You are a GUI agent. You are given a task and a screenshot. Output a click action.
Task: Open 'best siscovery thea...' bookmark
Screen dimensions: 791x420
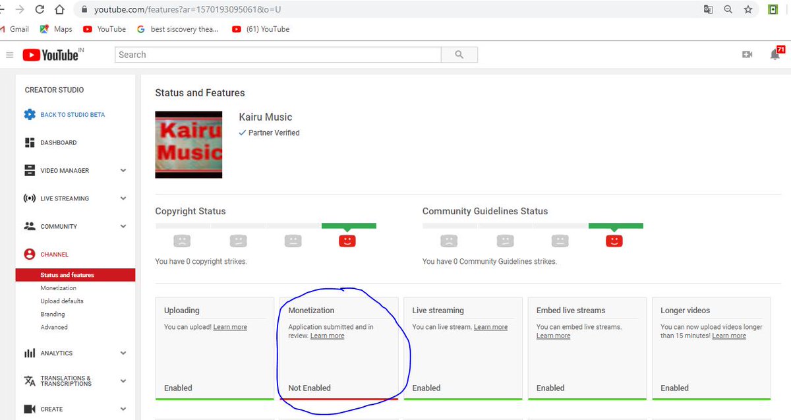click(x=178, y=29)
